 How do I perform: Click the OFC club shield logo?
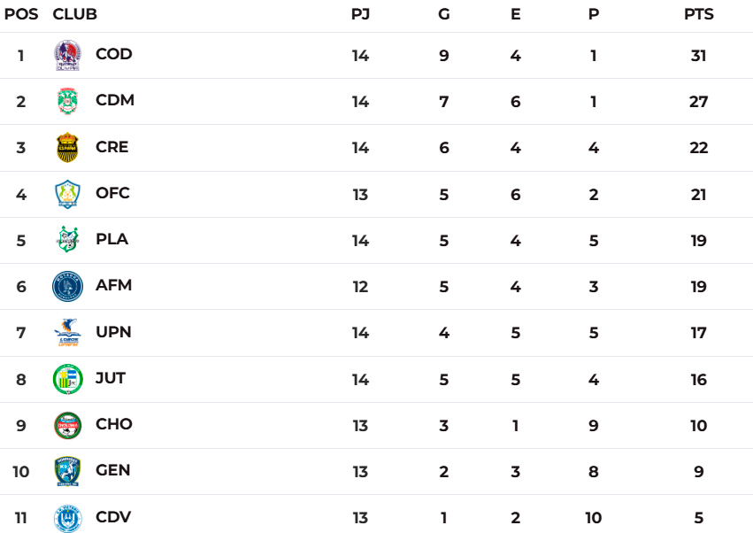67,194
